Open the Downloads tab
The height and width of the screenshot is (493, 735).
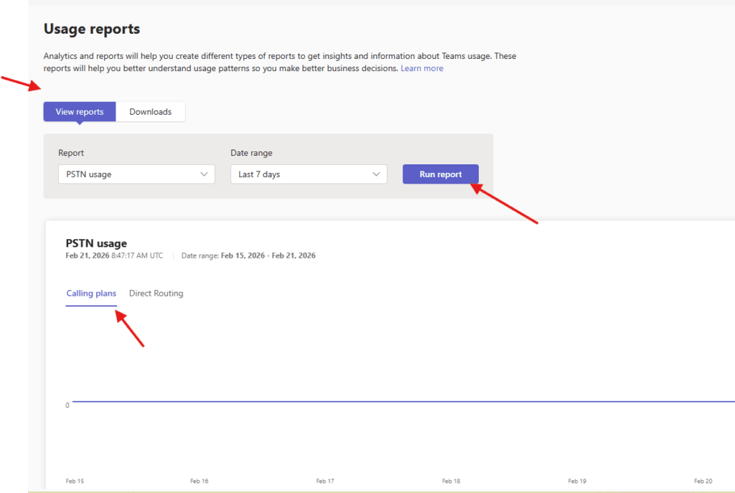[150, 112]
